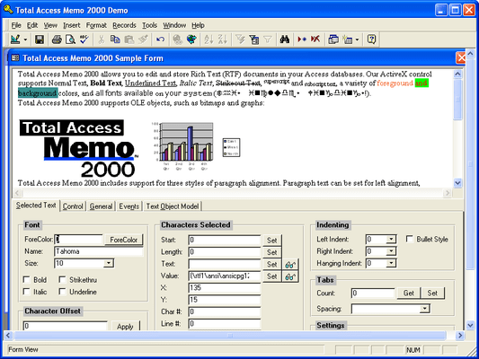Click the Tabs Get button
Screen dimensions: 479x359
409,293
